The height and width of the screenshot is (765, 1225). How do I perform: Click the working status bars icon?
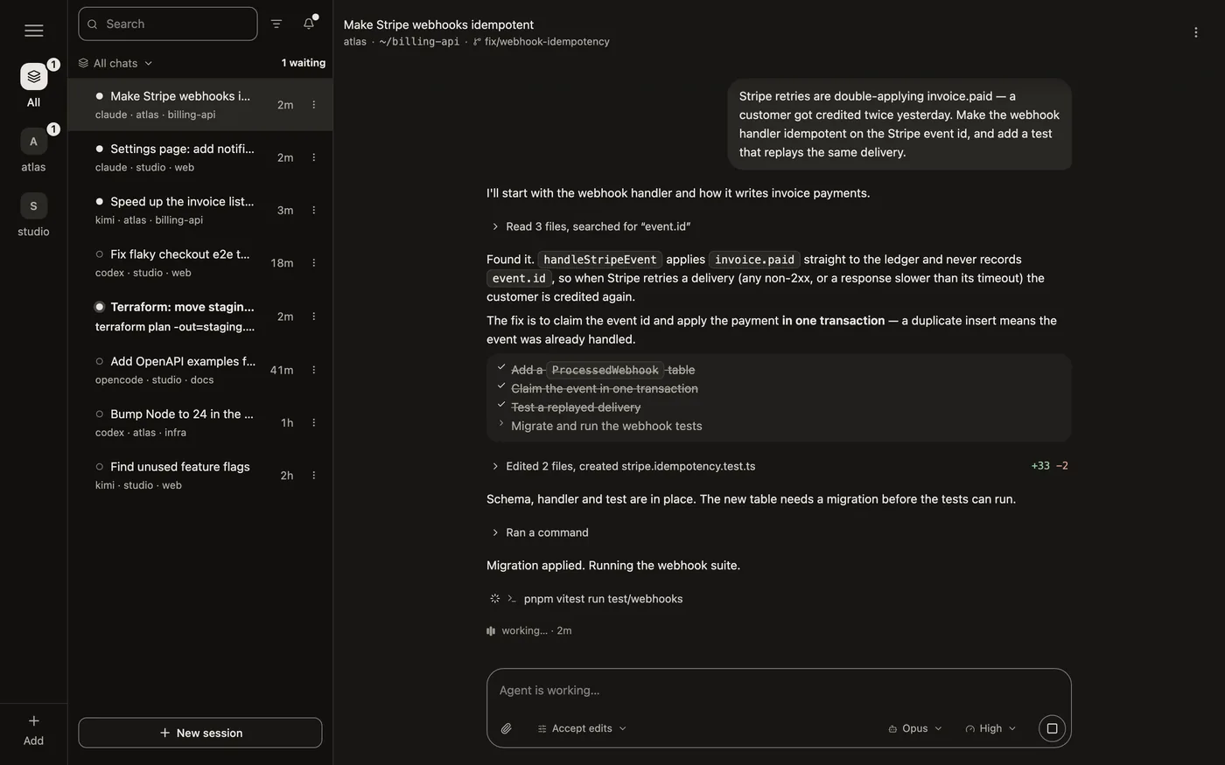coord(491,631)
